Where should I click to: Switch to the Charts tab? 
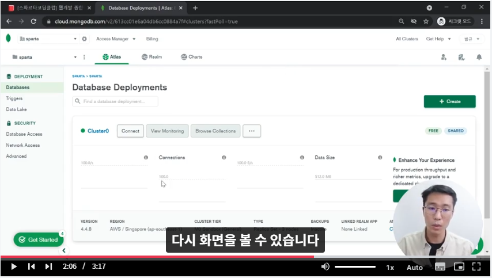(192, 57)
